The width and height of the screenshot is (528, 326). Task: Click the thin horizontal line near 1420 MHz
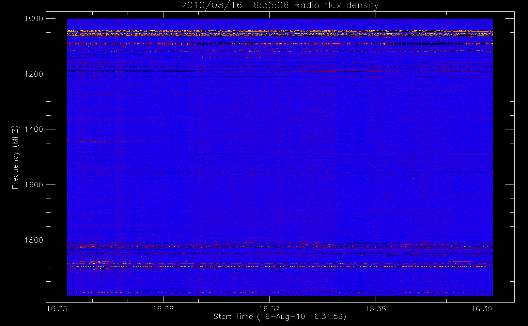[x=280, y=136]
